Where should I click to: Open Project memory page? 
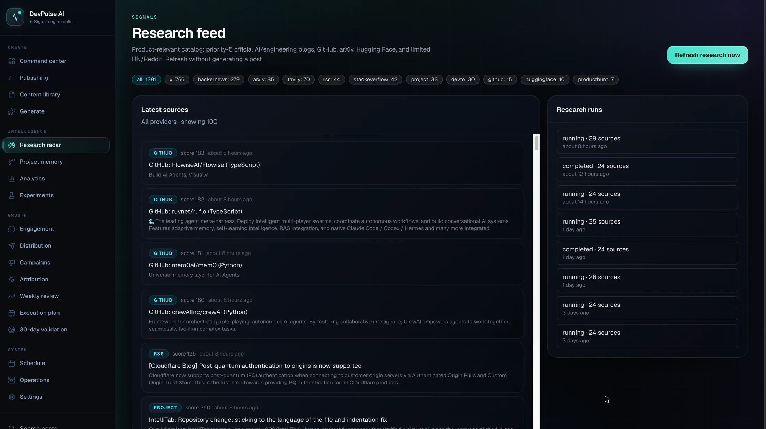click(56, 162)
